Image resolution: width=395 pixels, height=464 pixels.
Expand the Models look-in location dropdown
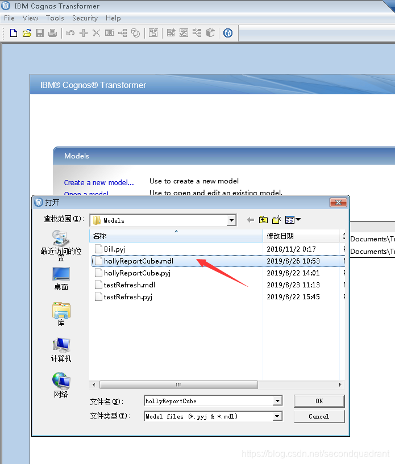(x=231, y=220)
